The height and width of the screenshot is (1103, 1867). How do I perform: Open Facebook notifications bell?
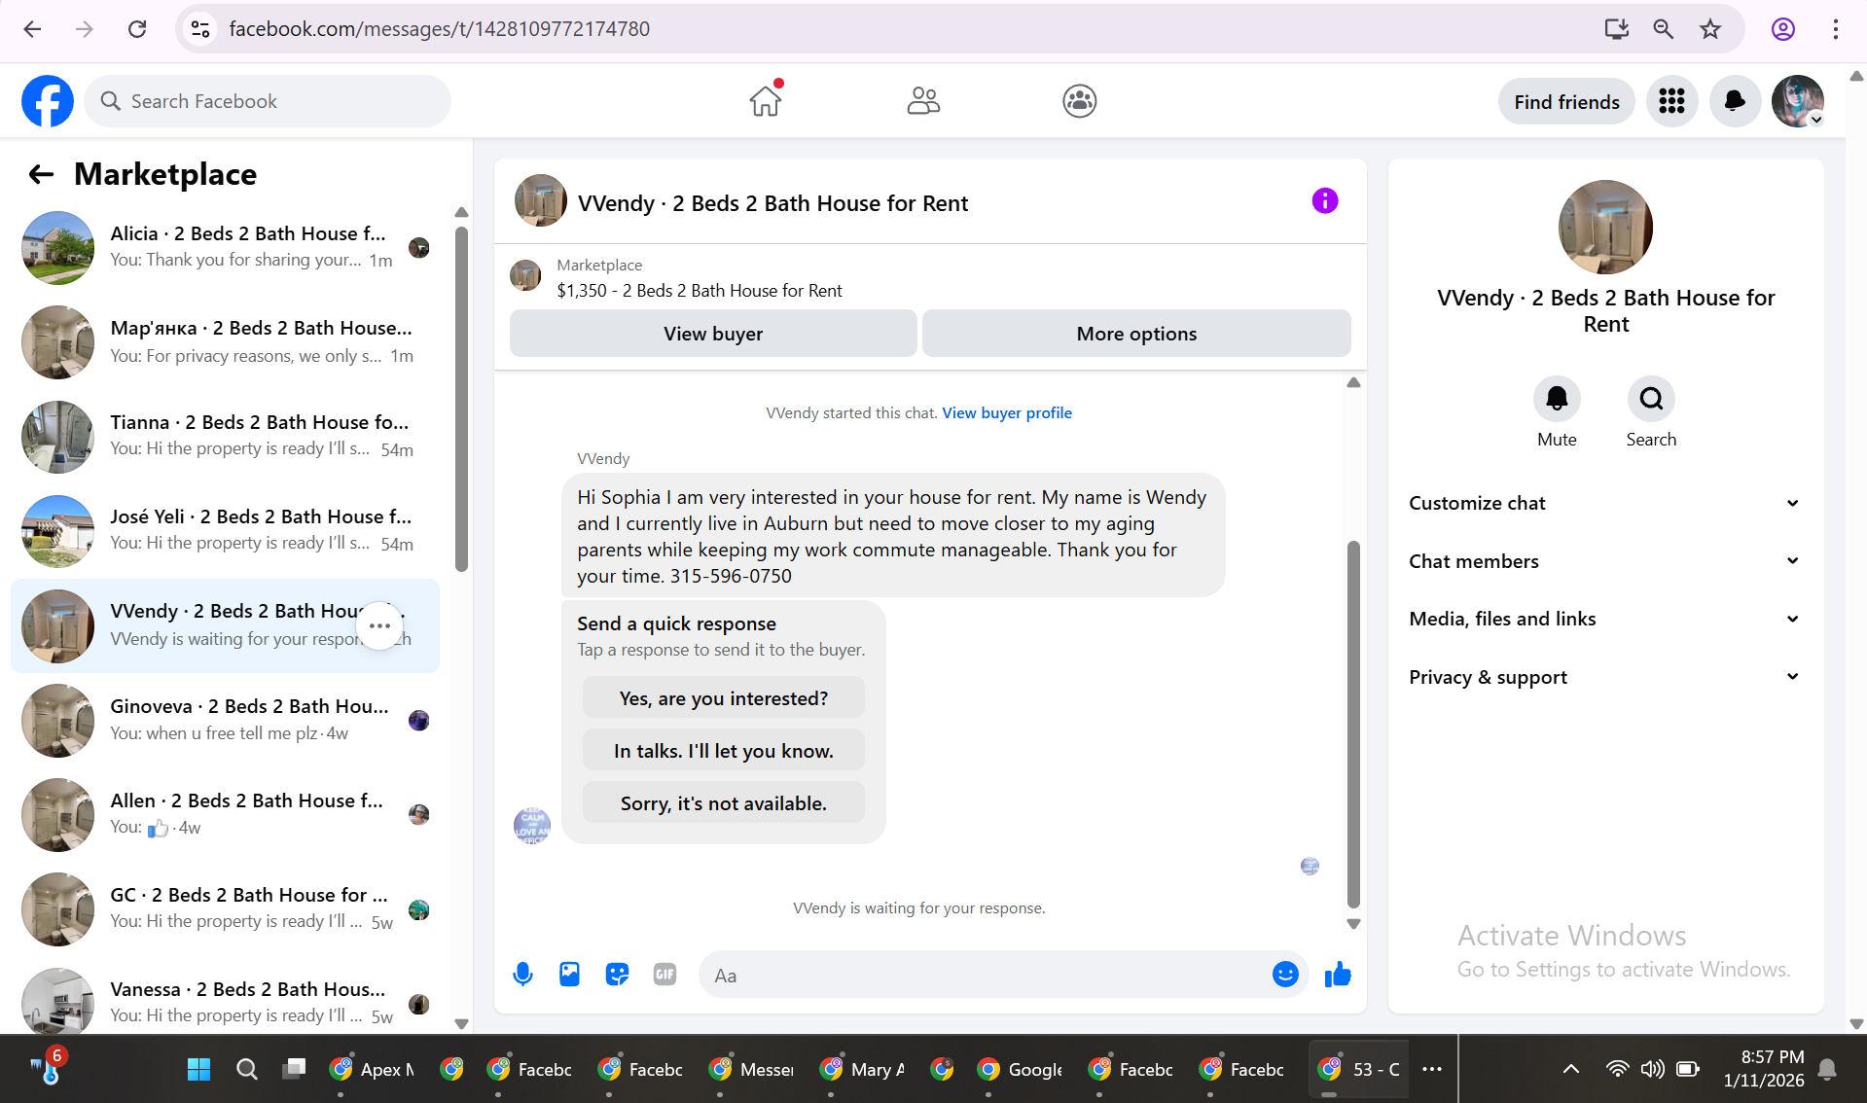pos(1735,101)
